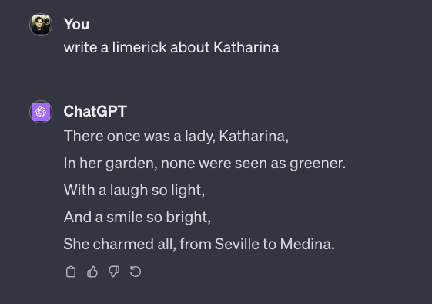This screenshot has height=304, width=432.
Task: Regenerate the limerick response
Action: click(136, 272)
